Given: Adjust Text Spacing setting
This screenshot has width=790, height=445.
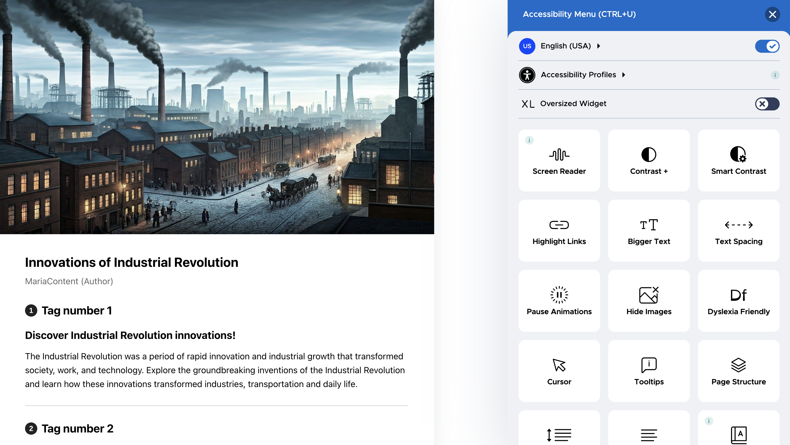Looking at the screenshot, I should [x=739, y=231].
